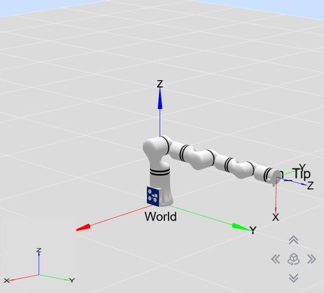Rotate the view downward with the double-chevron down arrow
This screenshot has height=293, width=324.
(294, 278)
